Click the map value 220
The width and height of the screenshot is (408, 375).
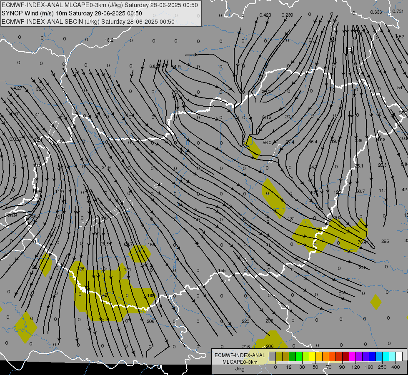click(x=245, y=321)
